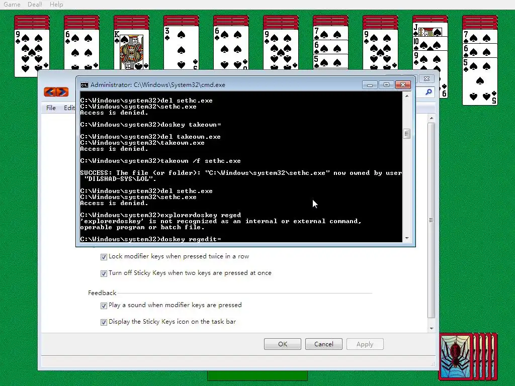Image resolution: width=515 pixels, height=386 pixels.
Task: Click the cmd scrollbar down arrow
Action: (407, 238)
